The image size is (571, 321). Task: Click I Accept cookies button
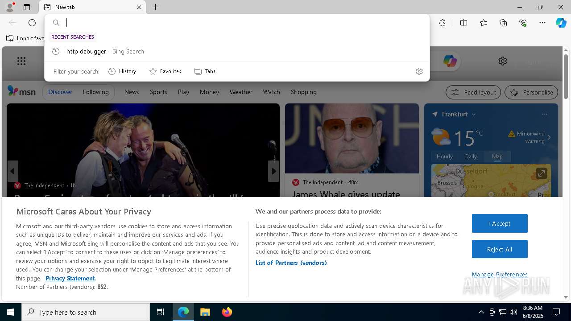pyautogui.click(x=500, y=223)
